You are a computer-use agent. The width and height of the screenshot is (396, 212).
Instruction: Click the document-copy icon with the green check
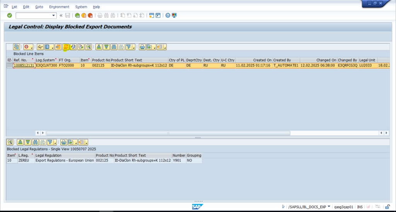click(x=81, y=47)
